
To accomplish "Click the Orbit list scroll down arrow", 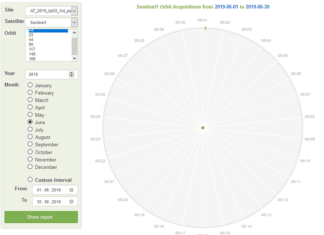I will click(75, 58).
